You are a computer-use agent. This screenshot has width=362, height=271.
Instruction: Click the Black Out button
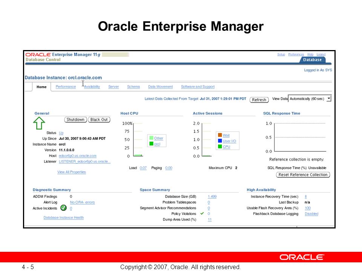point(99,120)
